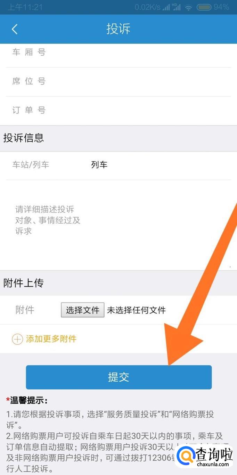Select the 车厢号 carriage number field
This screenshot has width=237, height=475.
[119, 53]
